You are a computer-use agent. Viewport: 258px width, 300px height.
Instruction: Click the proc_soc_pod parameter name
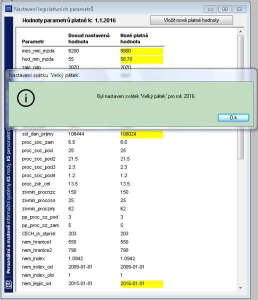(x=37, y=151)
